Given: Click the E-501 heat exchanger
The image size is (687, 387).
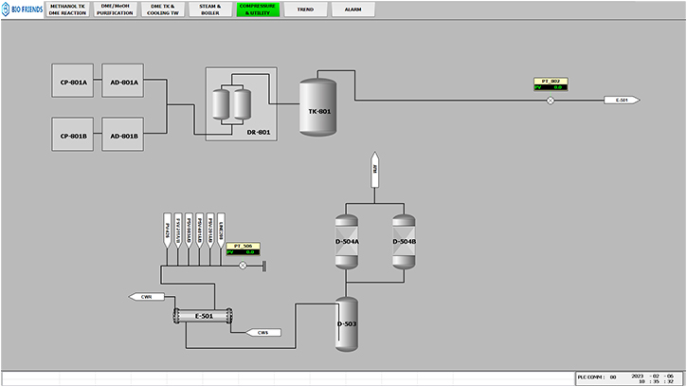Looking at the screenshot, I should pos(203,316).
